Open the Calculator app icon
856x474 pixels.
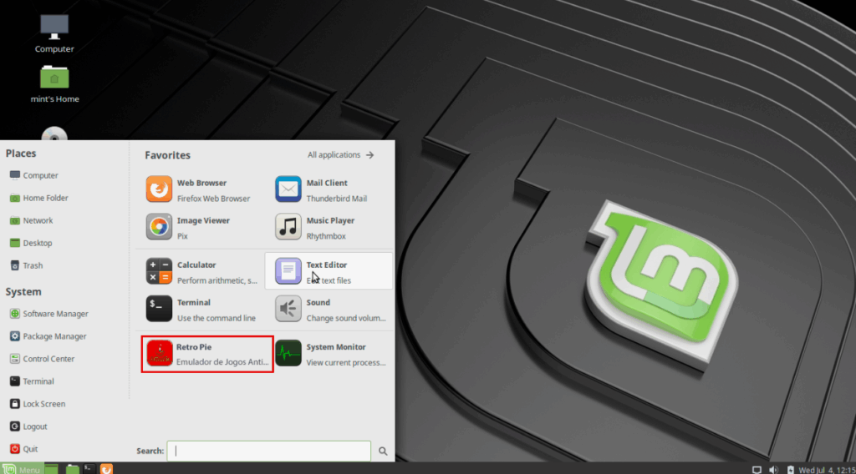(x=159, y=271)
